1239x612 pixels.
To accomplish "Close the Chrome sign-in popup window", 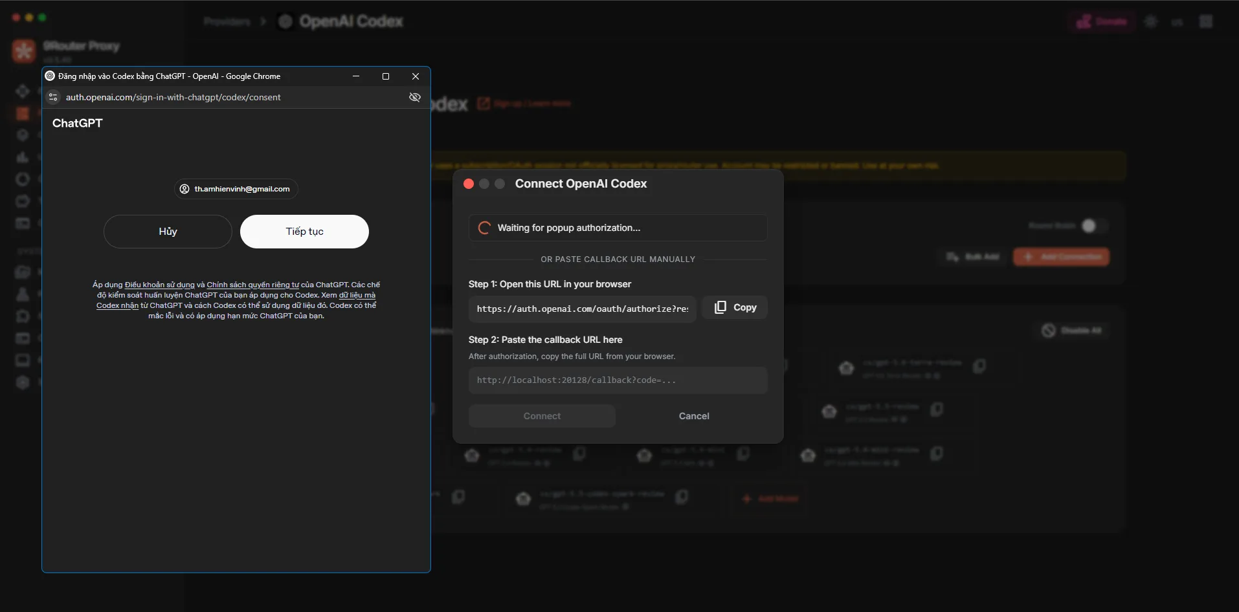I will pyautogui.click(x=416, y=76).
